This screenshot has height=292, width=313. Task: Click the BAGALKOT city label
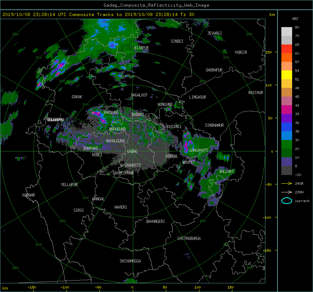[139, 95]
